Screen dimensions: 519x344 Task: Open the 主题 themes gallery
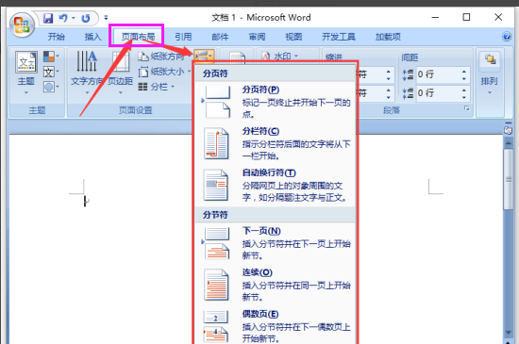tap(26, 73)
